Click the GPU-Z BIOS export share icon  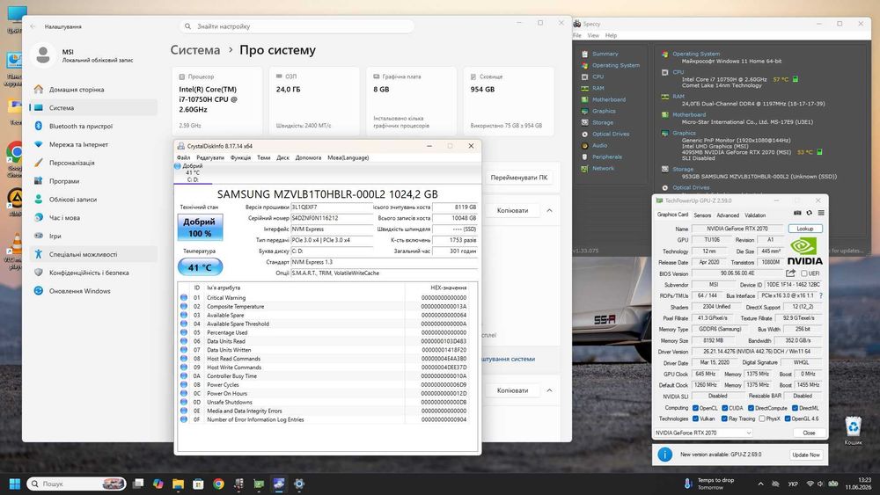coord(791,273)
